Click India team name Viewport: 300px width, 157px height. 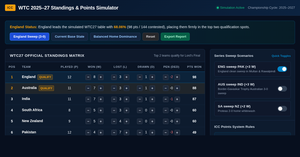tap(26, 99)
